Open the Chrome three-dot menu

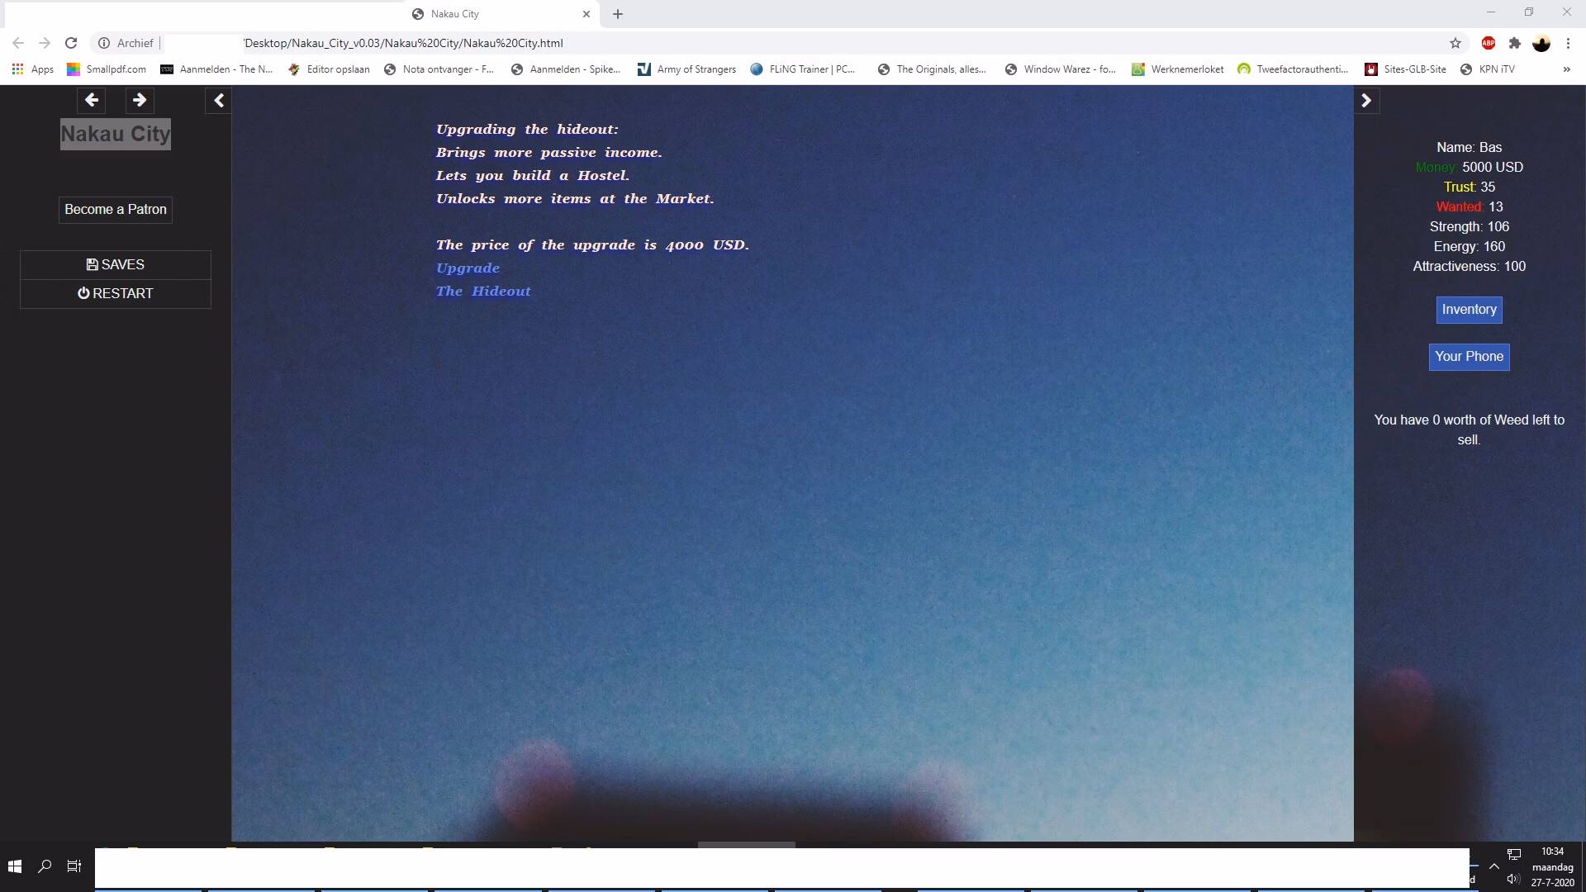coord(1568,43)
